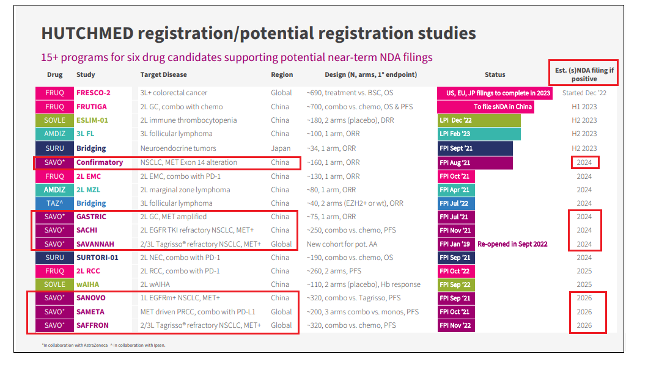The height and width of the screenshot is (376, 670).
Task: Click the TAZ drug badge
Action: tap(54, 203)
